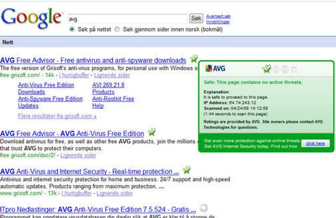The width and height of the screenshot is (336, 218).
Task: Open Anti-Virus Free Edition sitelink
Action: pos(46,85)
